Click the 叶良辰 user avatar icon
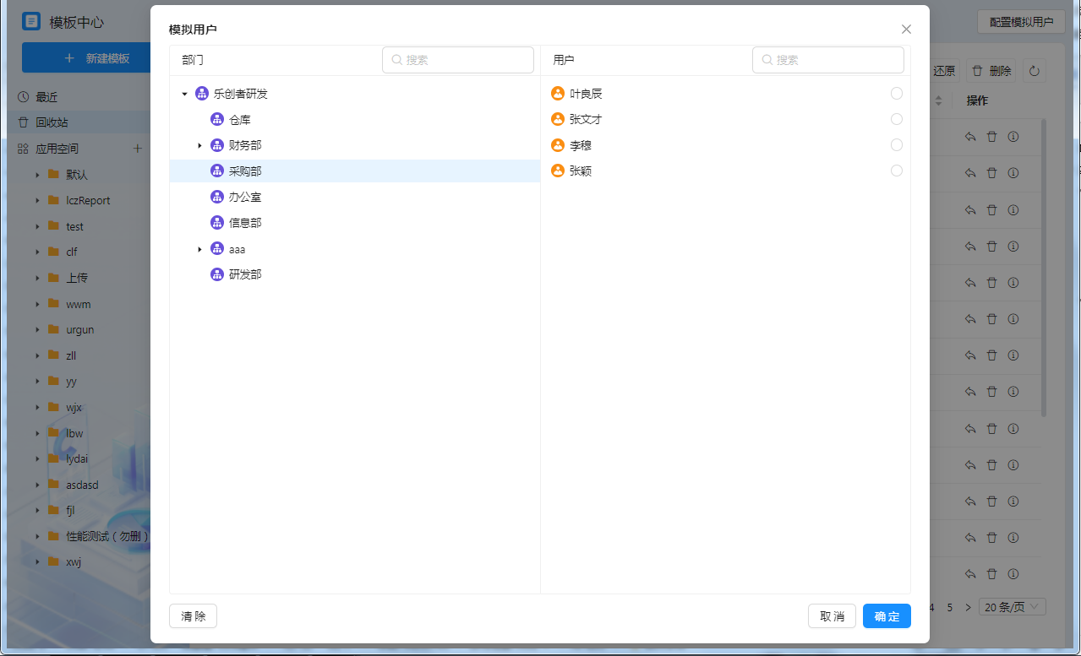Viewport: 1081px width, 656px height. 558,94
